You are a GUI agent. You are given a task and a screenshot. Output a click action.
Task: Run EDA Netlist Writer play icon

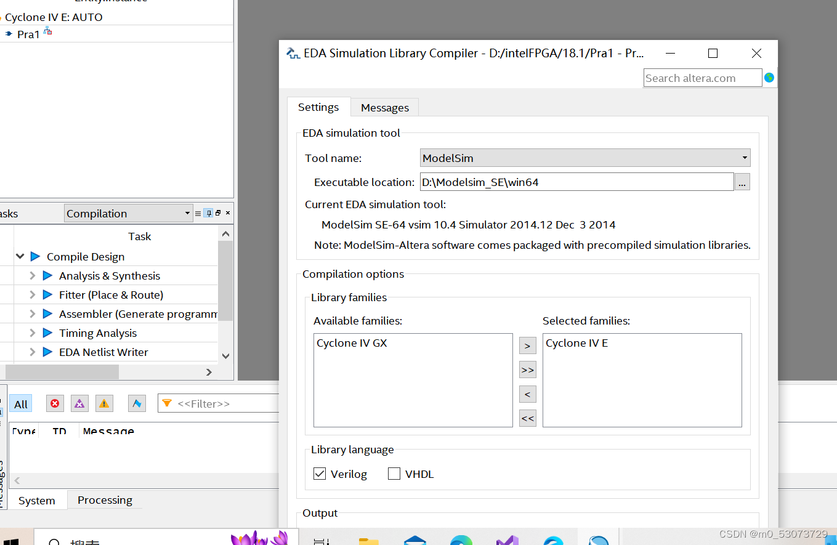pos(47,352)
